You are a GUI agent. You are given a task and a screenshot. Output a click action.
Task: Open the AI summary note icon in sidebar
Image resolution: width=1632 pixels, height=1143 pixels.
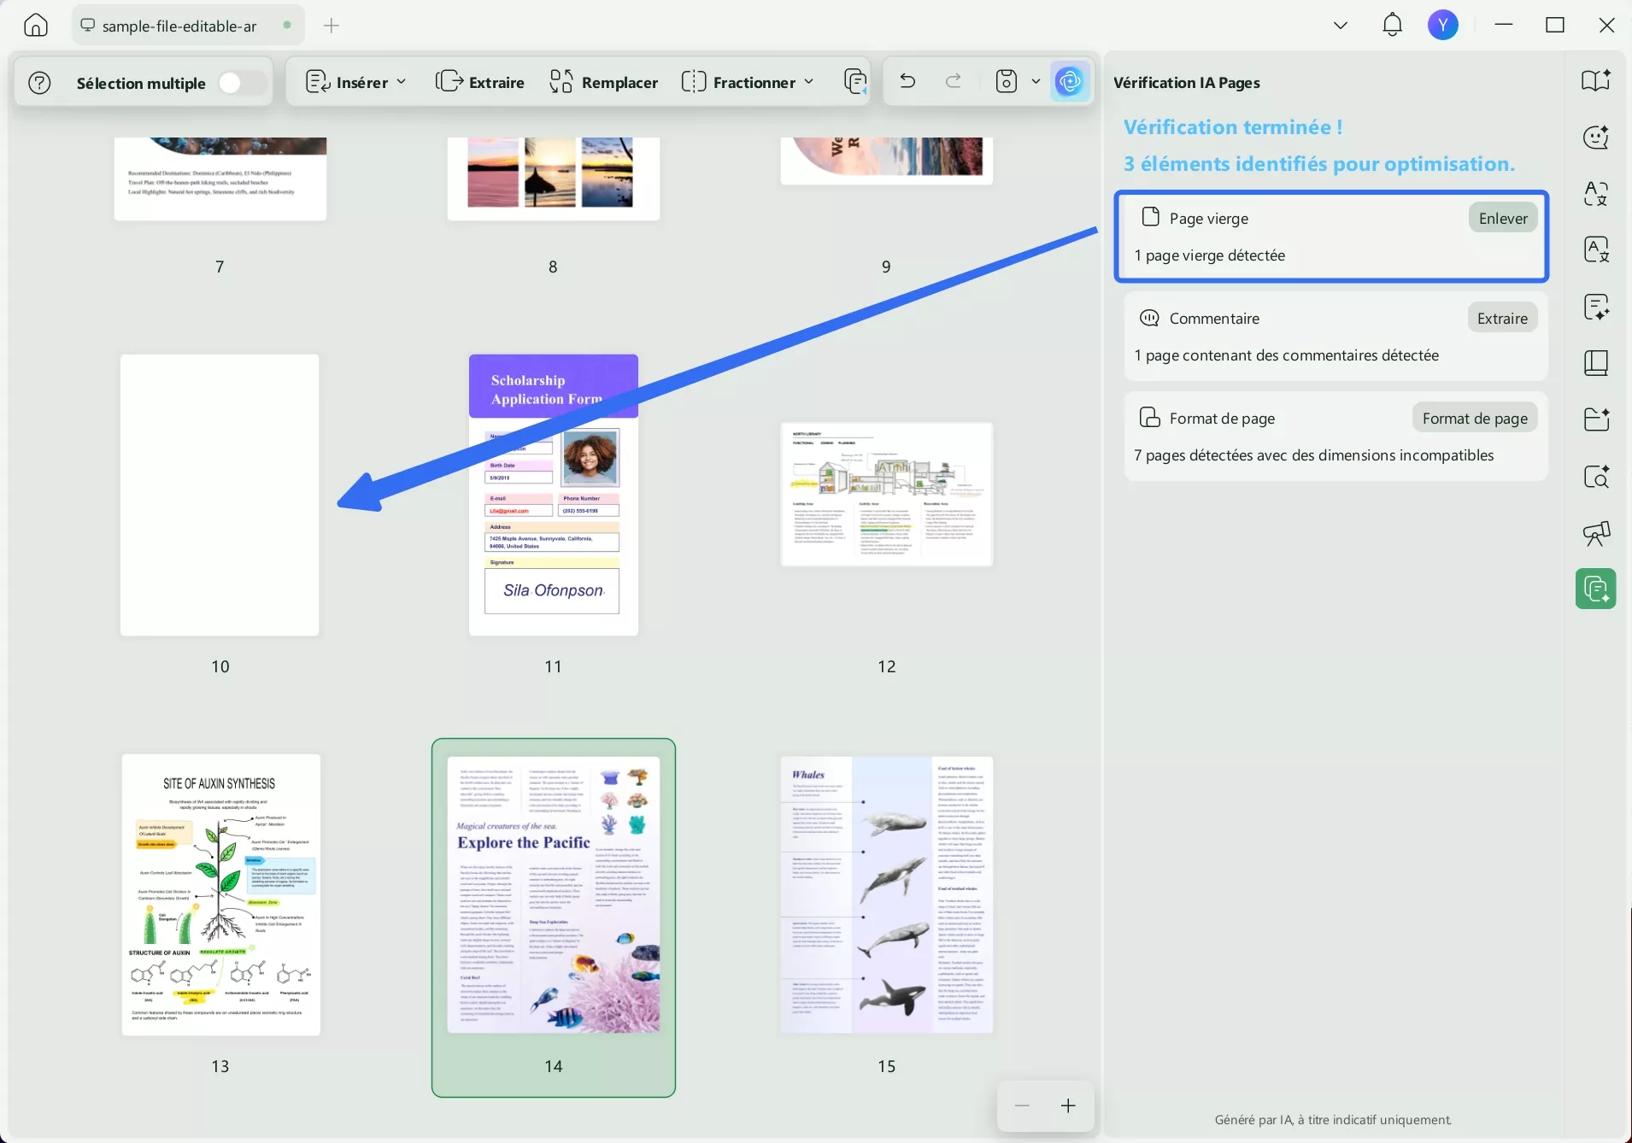1595,307
